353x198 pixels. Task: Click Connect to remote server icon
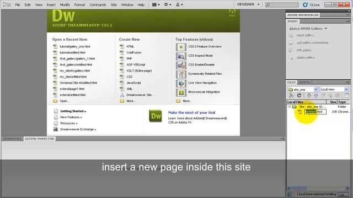291,96
